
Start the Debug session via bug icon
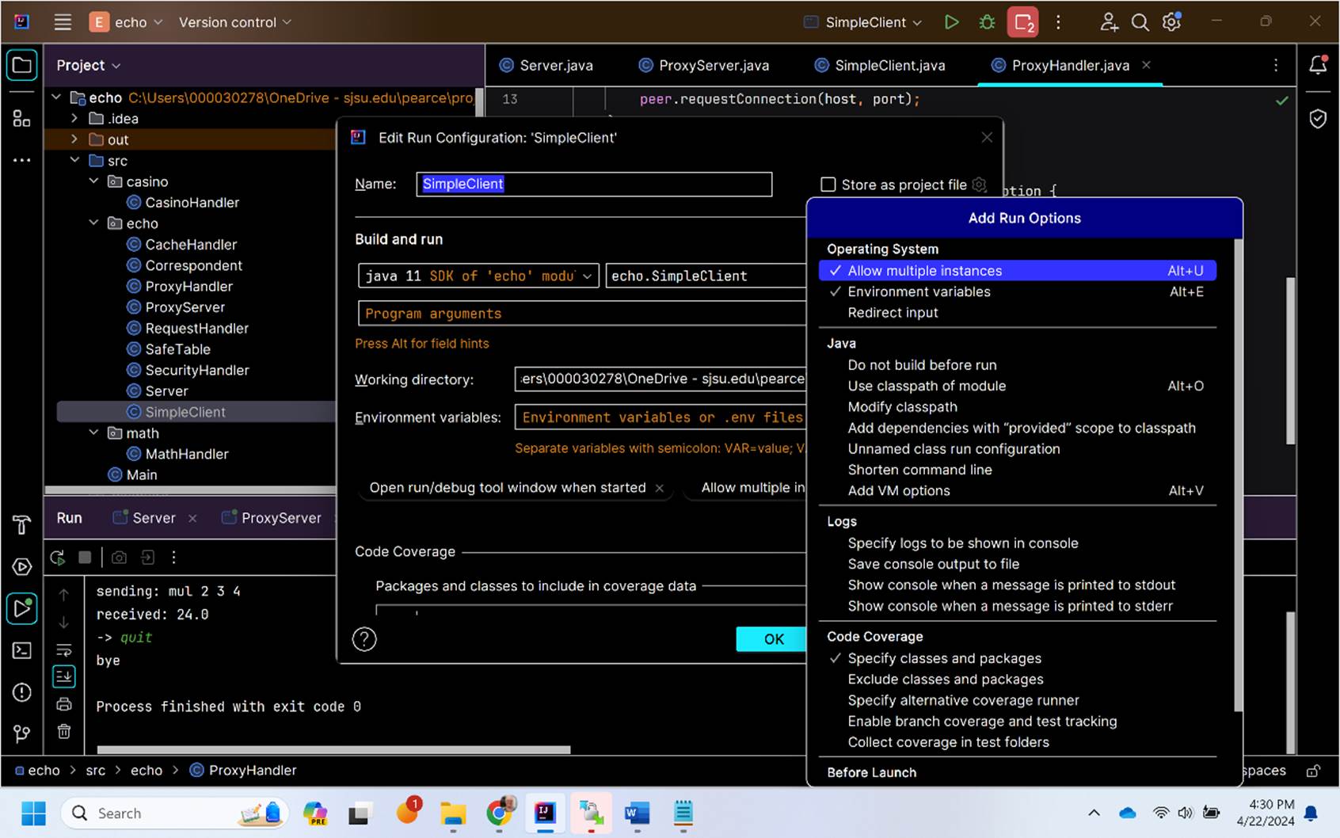[986, 22]
